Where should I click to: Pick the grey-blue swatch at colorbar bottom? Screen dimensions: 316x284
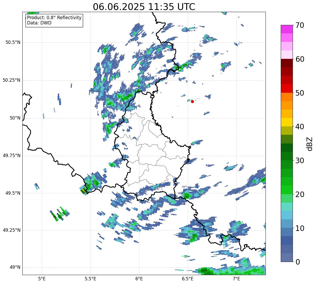(x=287, y=257)
